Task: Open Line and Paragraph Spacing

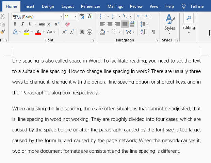Action: [x=143, y=24]
